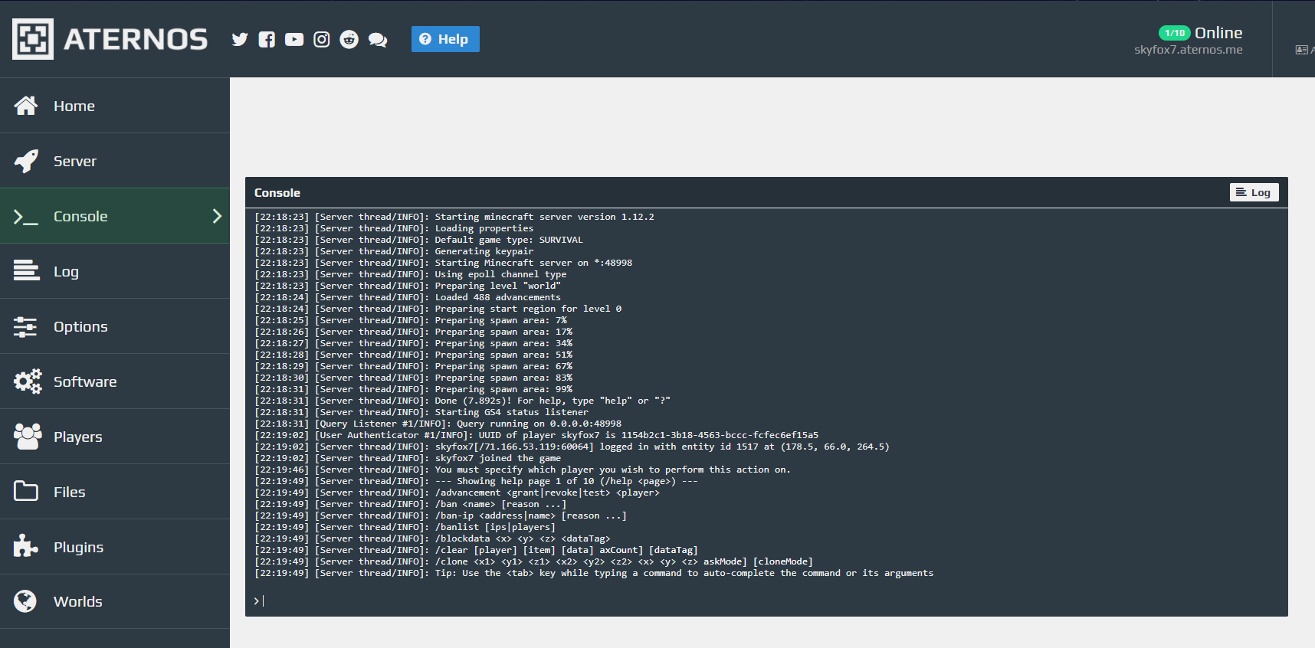Select Console in the sidebar
The width and height of the screenshot is (1315, 648).
[115, 216]
